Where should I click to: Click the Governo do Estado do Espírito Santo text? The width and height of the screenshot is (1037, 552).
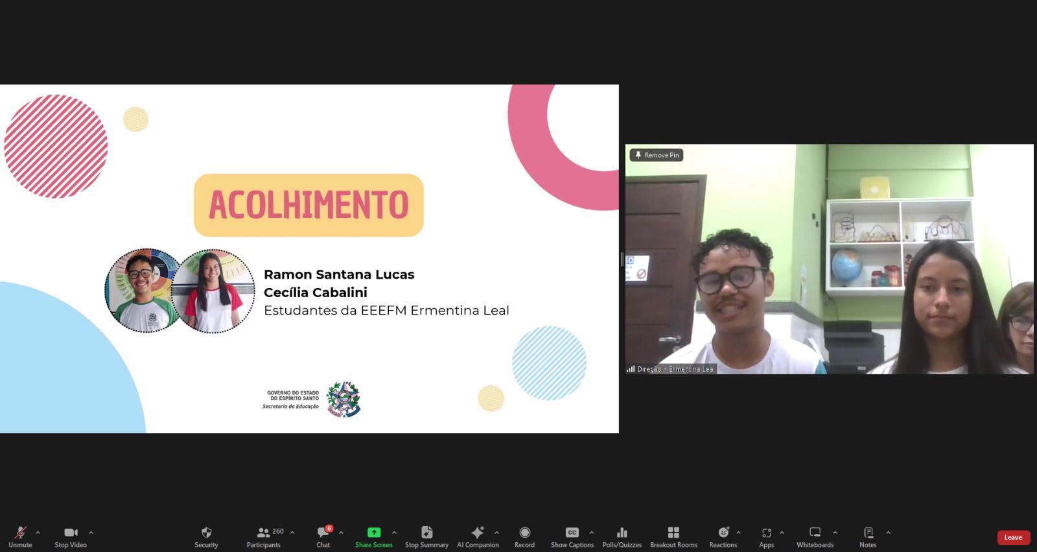click(x=293, y=396)
